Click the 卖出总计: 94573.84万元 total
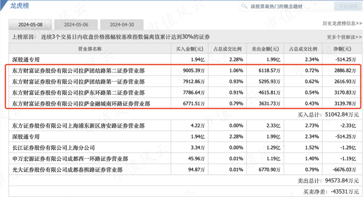 [328, 180]
